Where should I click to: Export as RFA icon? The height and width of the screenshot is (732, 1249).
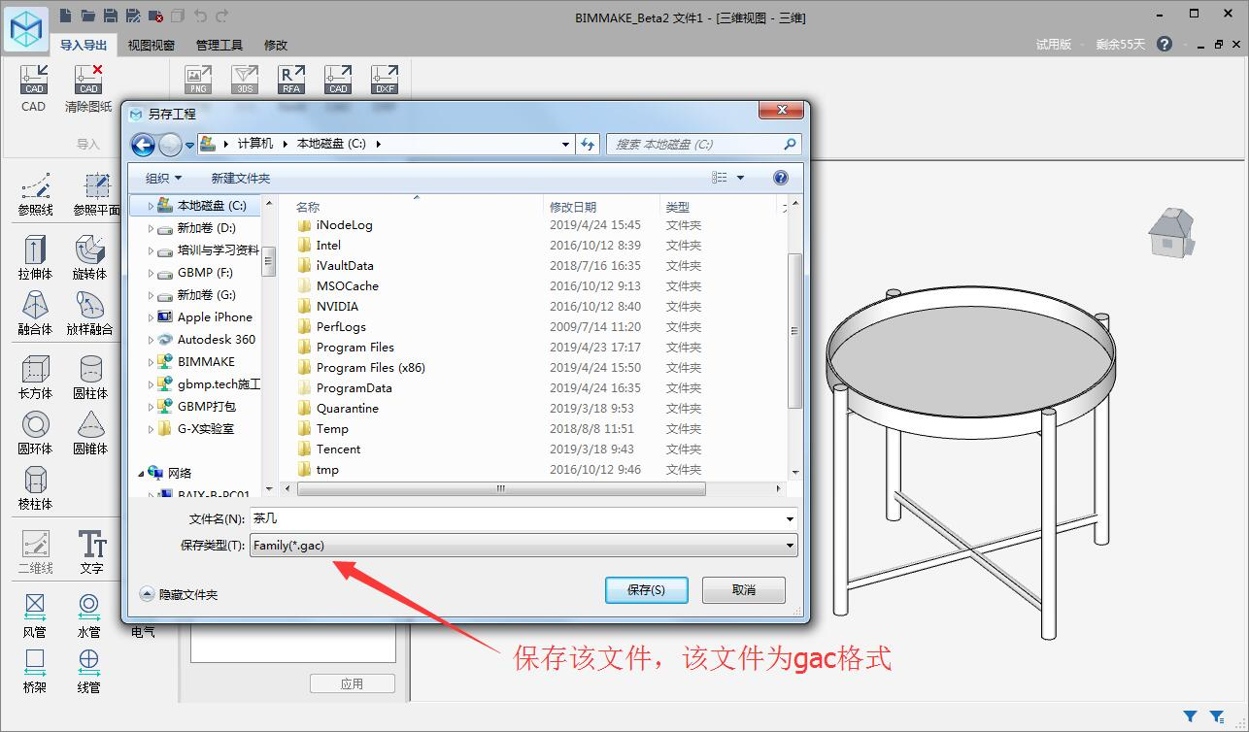pyautogui.click(x=291, y=80)
